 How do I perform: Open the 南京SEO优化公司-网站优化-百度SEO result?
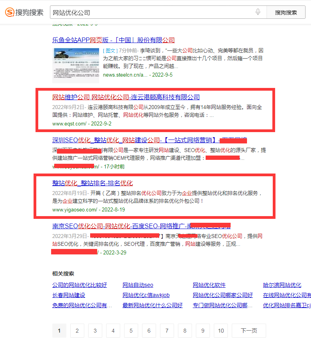[141, 226]
